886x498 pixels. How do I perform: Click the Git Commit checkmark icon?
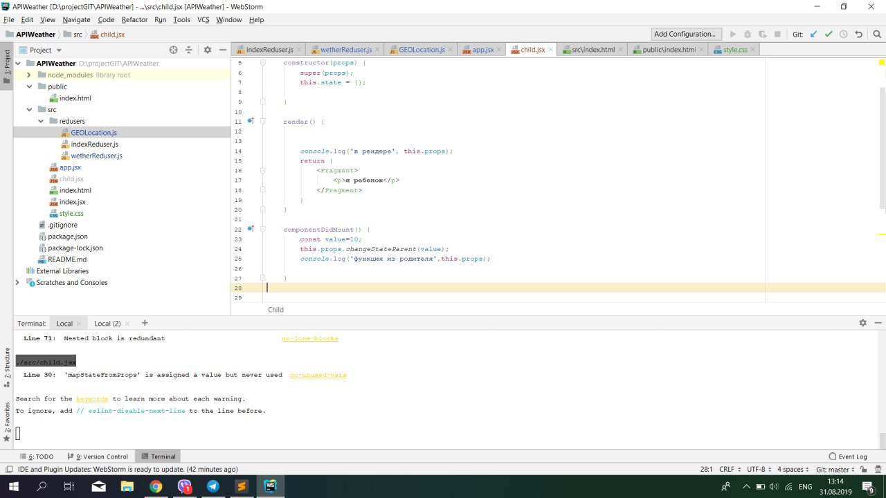click(x=828, y=34)
